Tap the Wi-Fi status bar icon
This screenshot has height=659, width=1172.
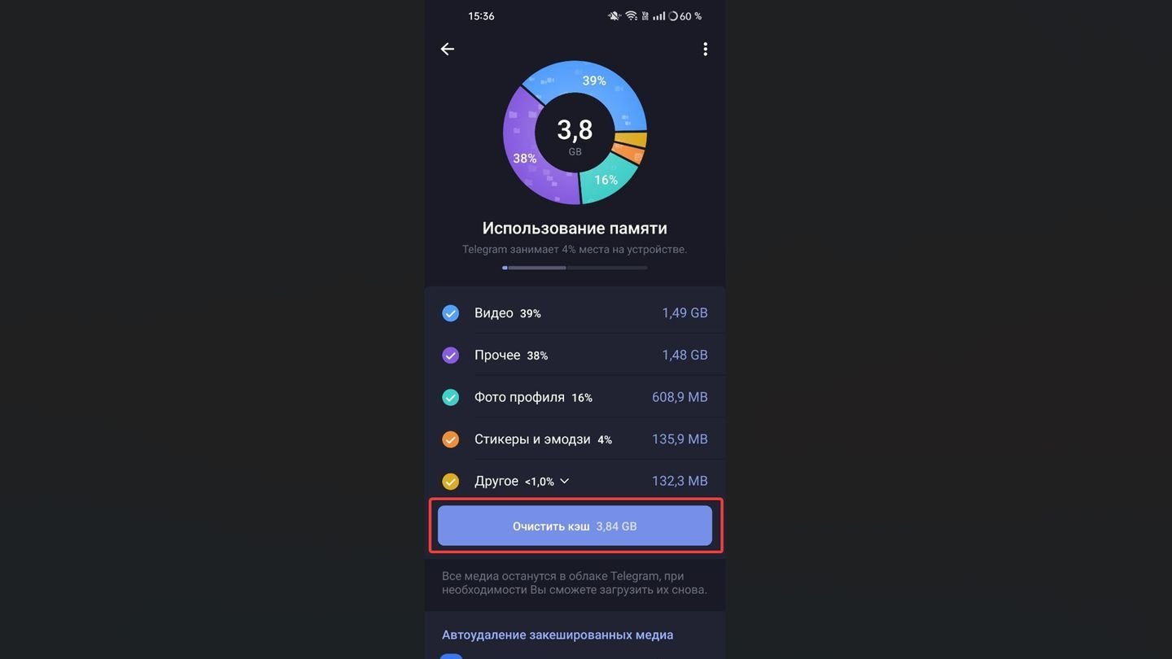[631, 16]
